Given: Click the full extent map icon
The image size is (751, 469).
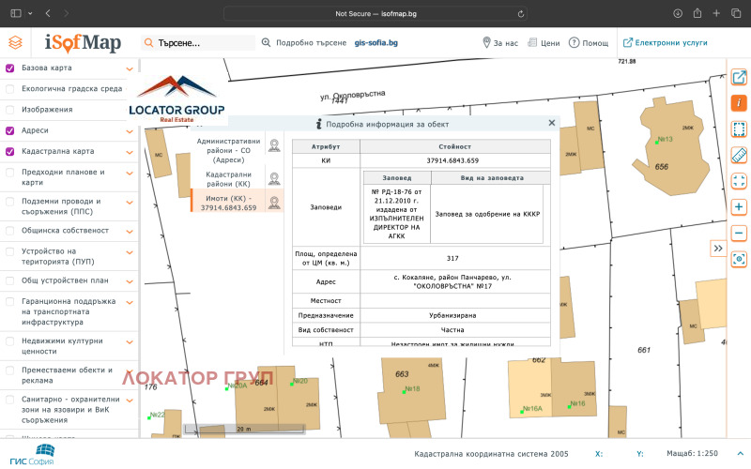Looking at the screenshot, I should pos(739,181).
